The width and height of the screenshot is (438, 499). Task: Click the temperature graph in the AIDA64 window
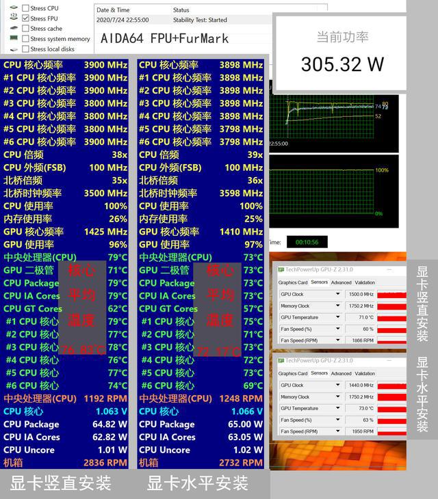(x=334, y=124)
